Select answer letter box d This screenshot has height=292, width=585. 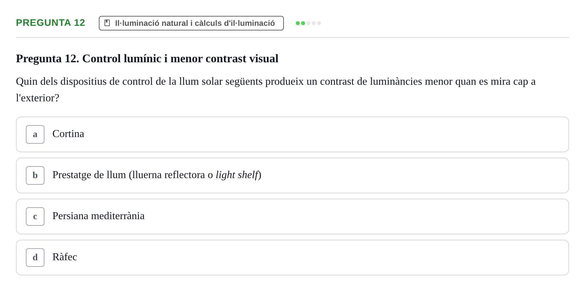click(x=35, y=258)
